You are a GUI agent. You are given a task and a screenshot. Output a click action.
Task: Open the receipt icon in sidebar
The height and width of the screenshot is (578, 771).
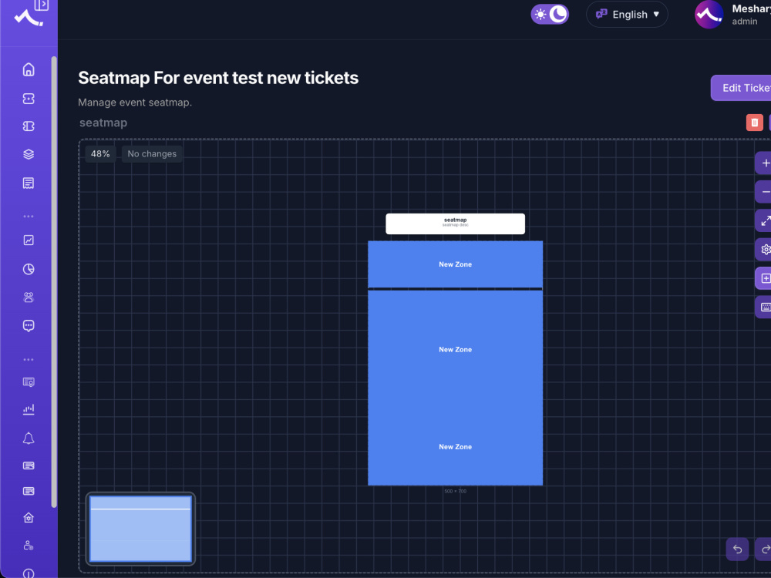29,183
